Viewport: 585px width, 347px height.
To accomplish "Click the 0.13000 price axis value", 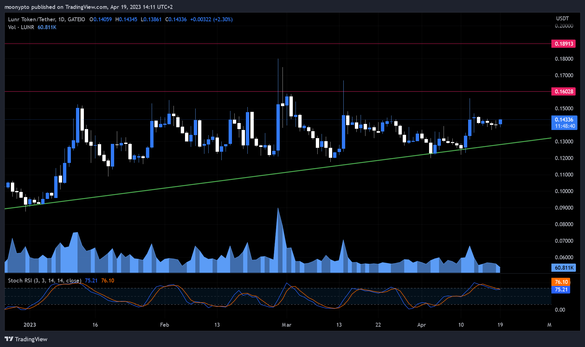I will click(x=564, y=141).
